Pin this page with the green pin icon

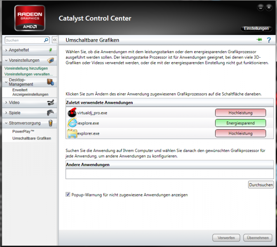point(259,40)
